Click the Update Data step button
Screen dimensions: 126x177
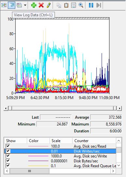[x=99, y=5]
